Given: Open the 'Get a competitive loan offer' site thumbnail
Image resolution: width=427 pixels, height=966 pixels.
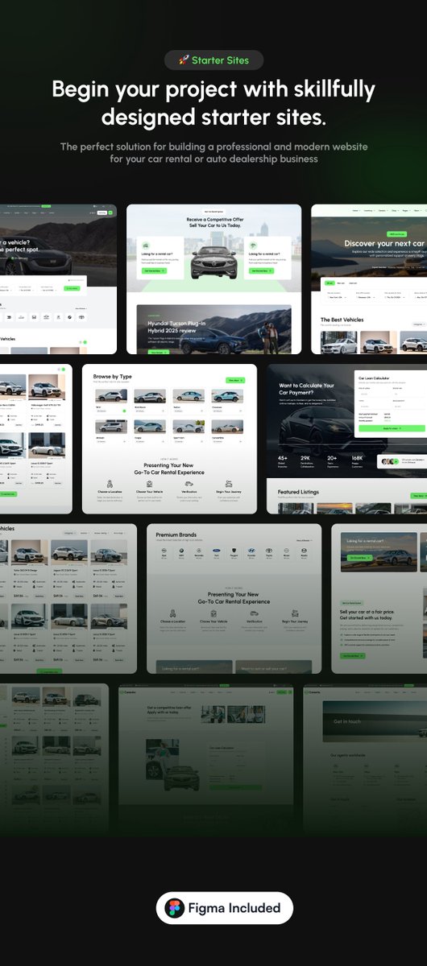Looking at the screenshot, I should (x=205, y=759).
